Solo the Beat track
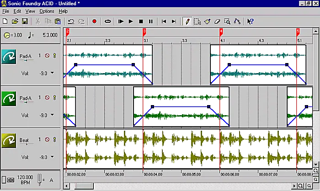 (54, 139)
